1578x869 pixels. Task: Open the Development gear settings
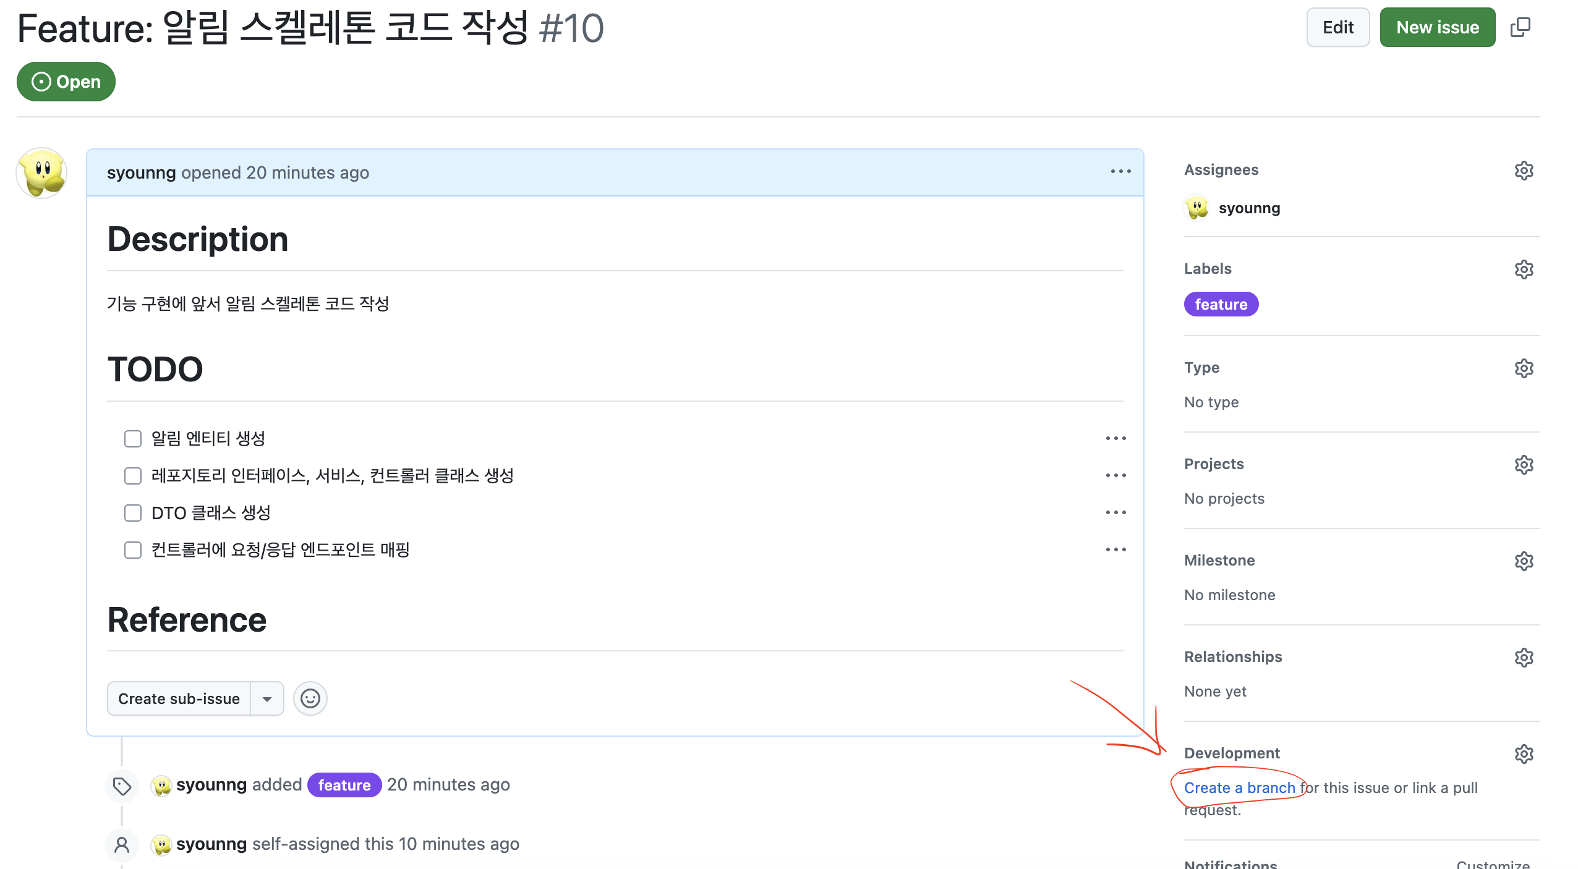(1524, 754)
